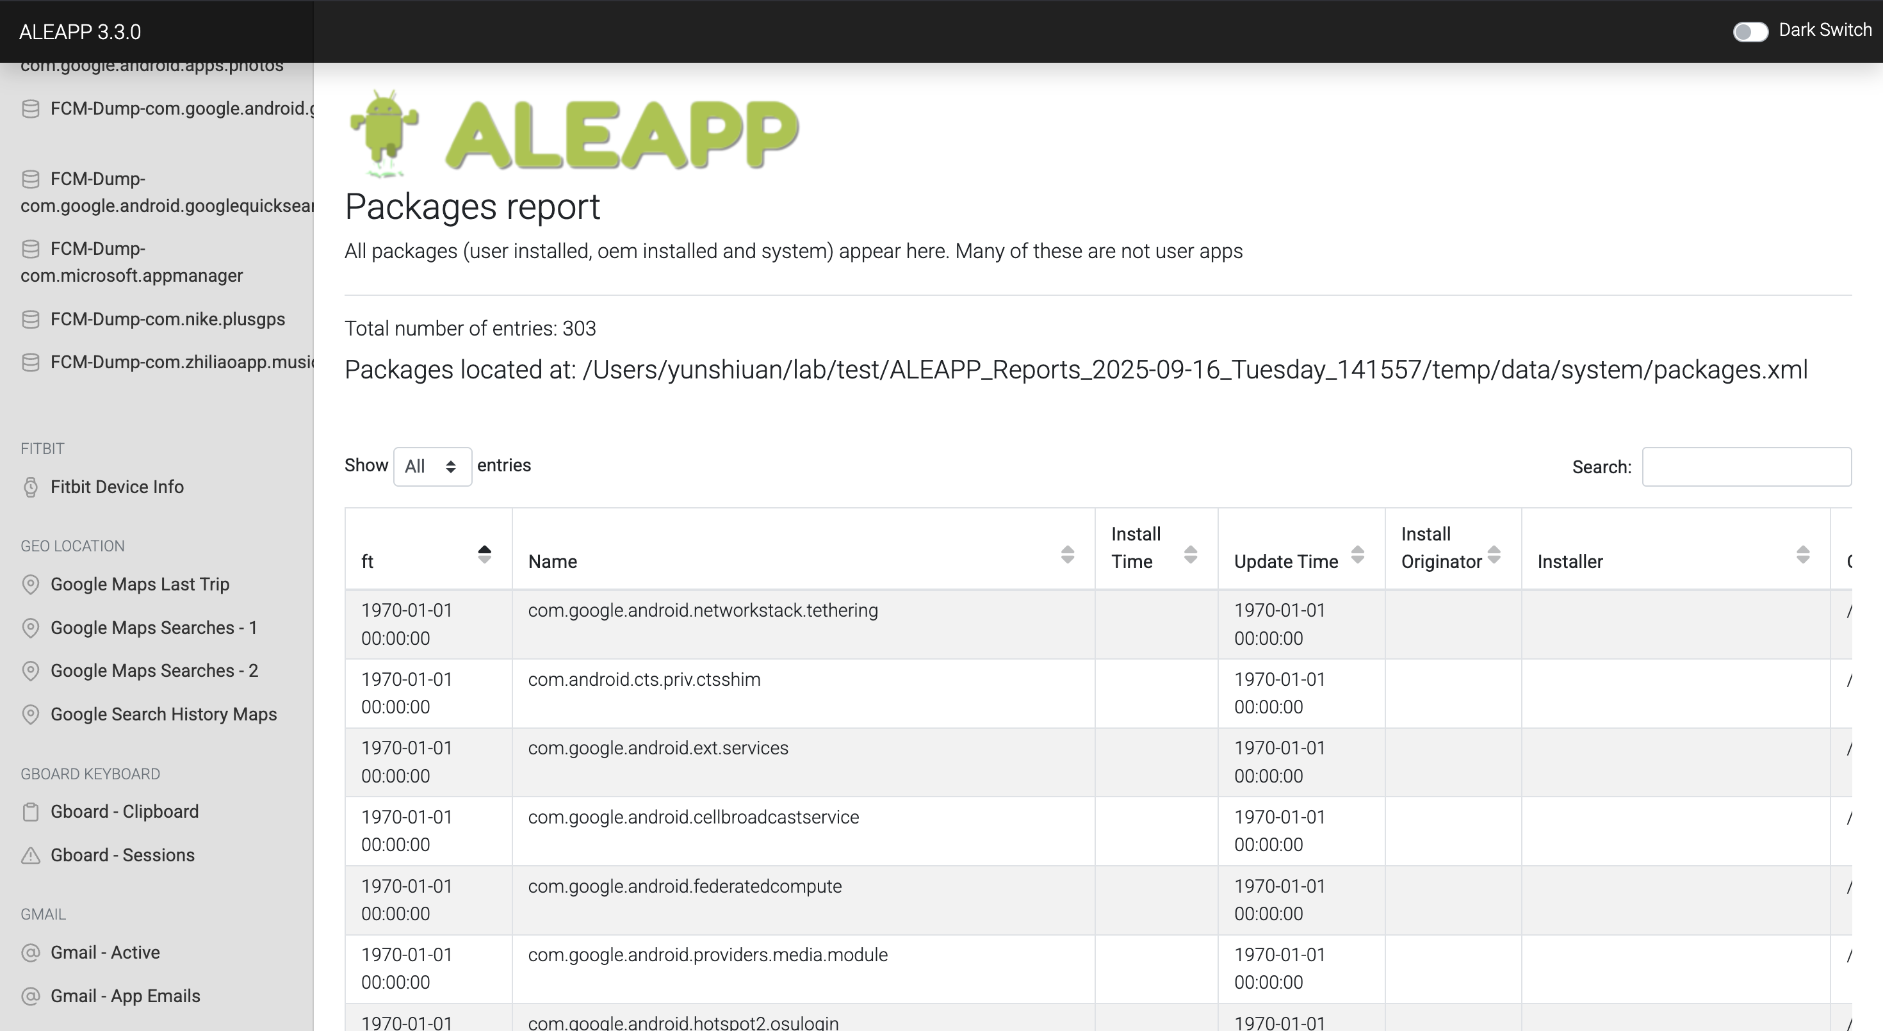Select com.google.android.federatedcompute cell
The height and width of the screenshot is (1031, 1883).
click(x=803, y=900)
